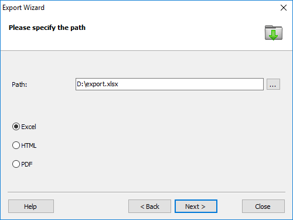The height and width of the screenshot is (220, 293).
Task: Click the PDF label text
Action: point(27,164)
